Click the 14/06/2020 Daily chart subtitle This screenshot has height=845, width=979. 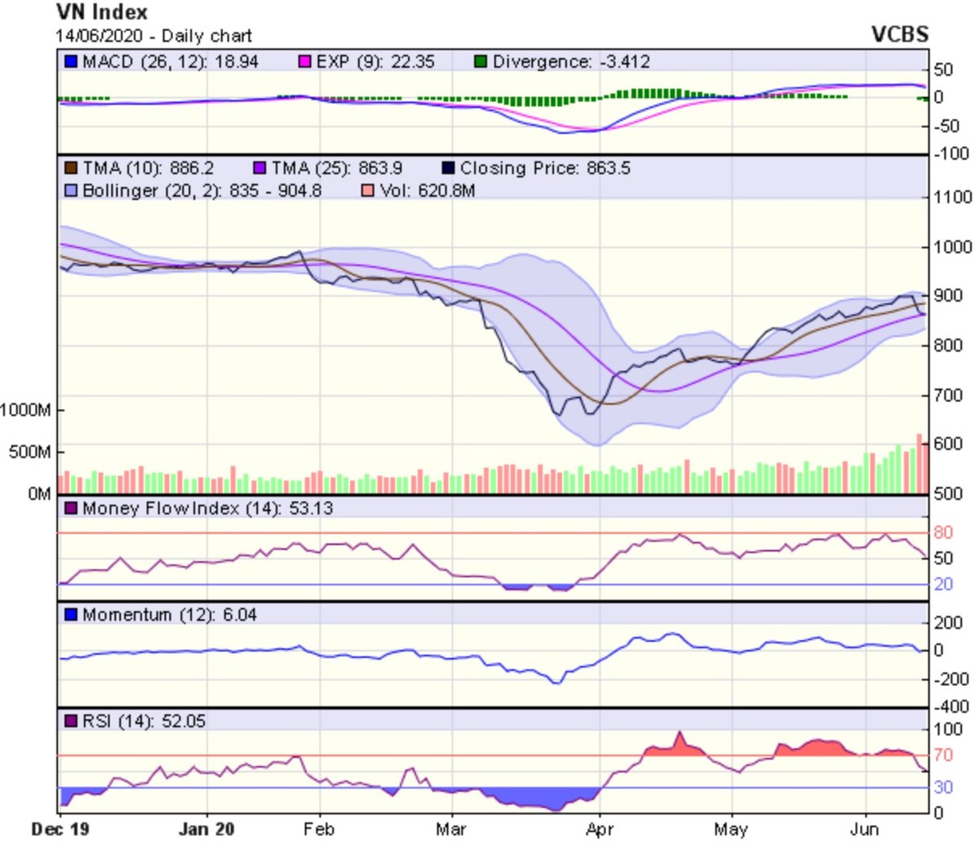click(x=153, y=36)
